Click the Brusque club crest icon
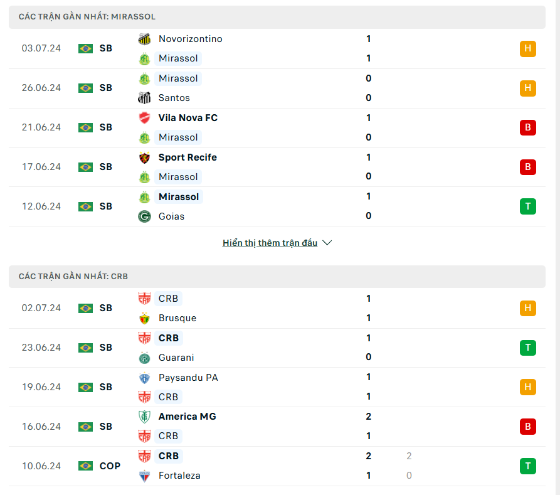The image size is (560, 495). tap(145, 318)
